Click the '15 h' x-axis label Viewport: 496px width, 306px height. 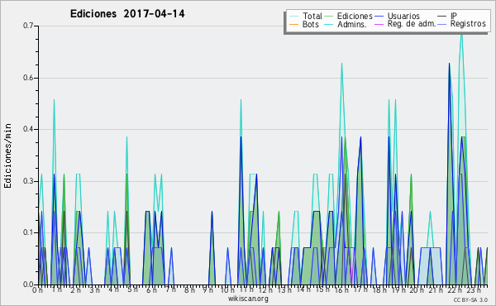click(322, 289)
